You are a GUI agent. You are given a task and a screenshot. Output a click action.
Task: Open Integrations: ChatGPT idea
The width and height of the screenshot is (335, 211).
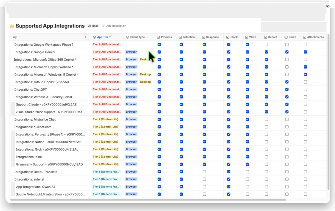(30, 89)
